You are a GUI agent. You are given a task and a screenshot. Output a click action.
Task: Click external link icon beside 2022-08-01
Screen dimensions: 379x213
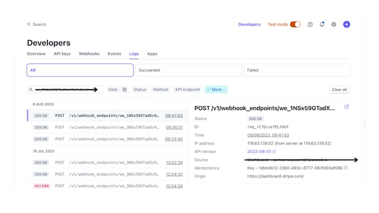[x=274, y=151]
